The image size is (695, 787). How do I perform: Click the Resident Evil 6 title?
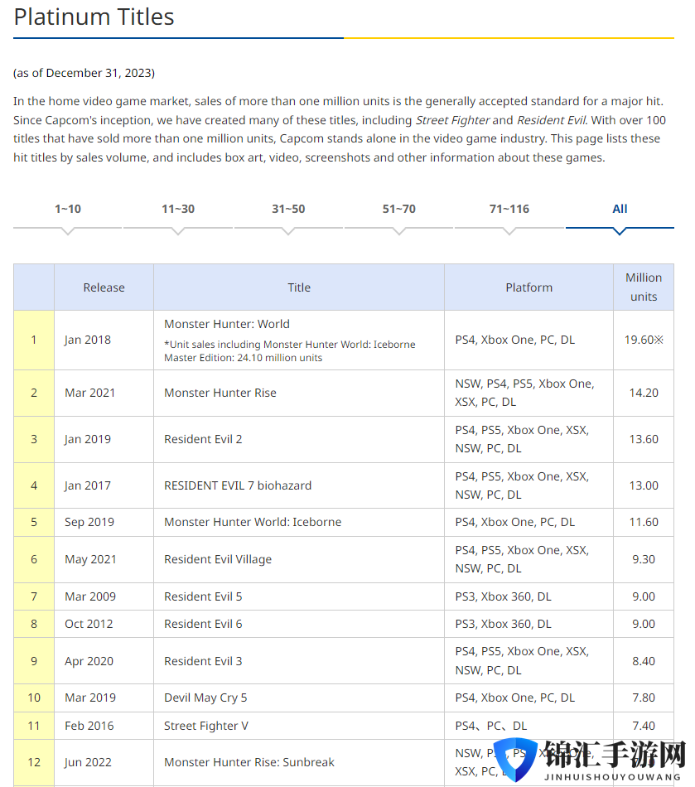203,624
